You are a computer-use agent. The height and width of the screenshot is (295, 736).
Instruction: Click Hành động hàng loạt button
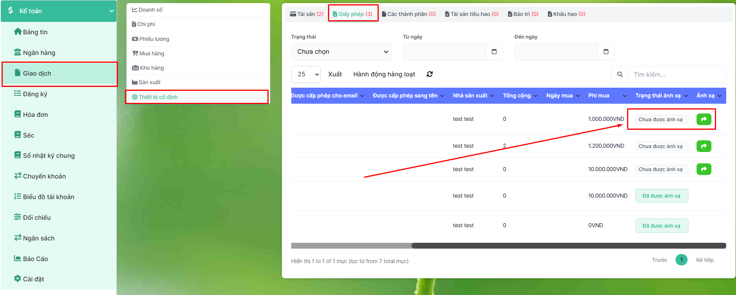pos(384,74)
